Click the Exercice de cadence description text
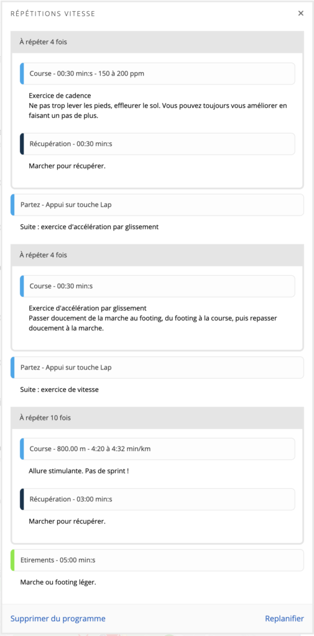Viewport: 314px width, 636px height. tap(60, 96)
